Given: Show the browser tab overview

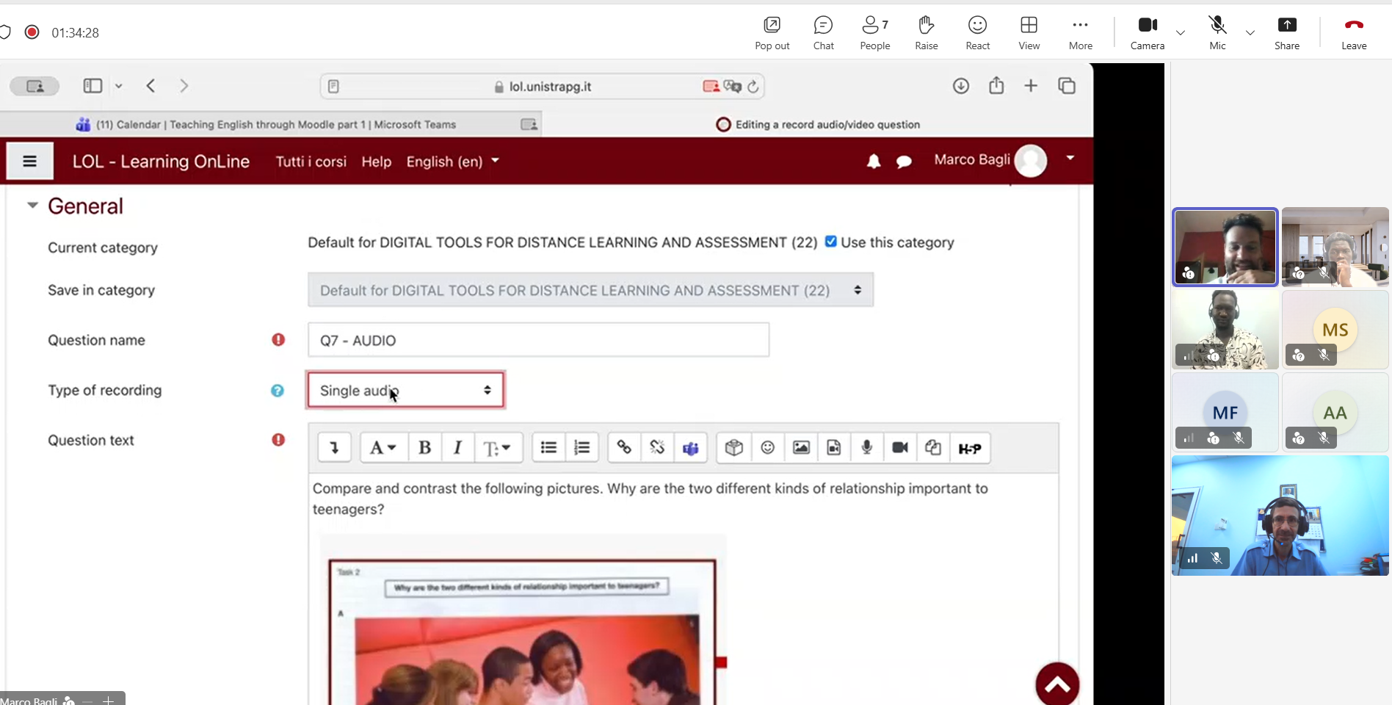Looking at the screenshot, I should (1067, 86).
